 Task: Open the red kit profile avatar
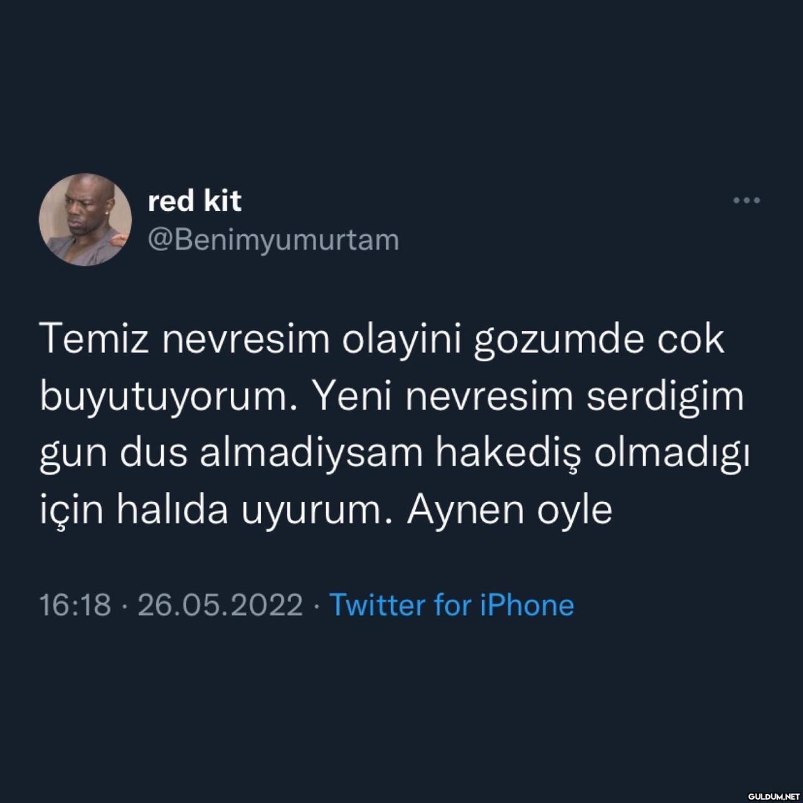(x=85, y=220)
